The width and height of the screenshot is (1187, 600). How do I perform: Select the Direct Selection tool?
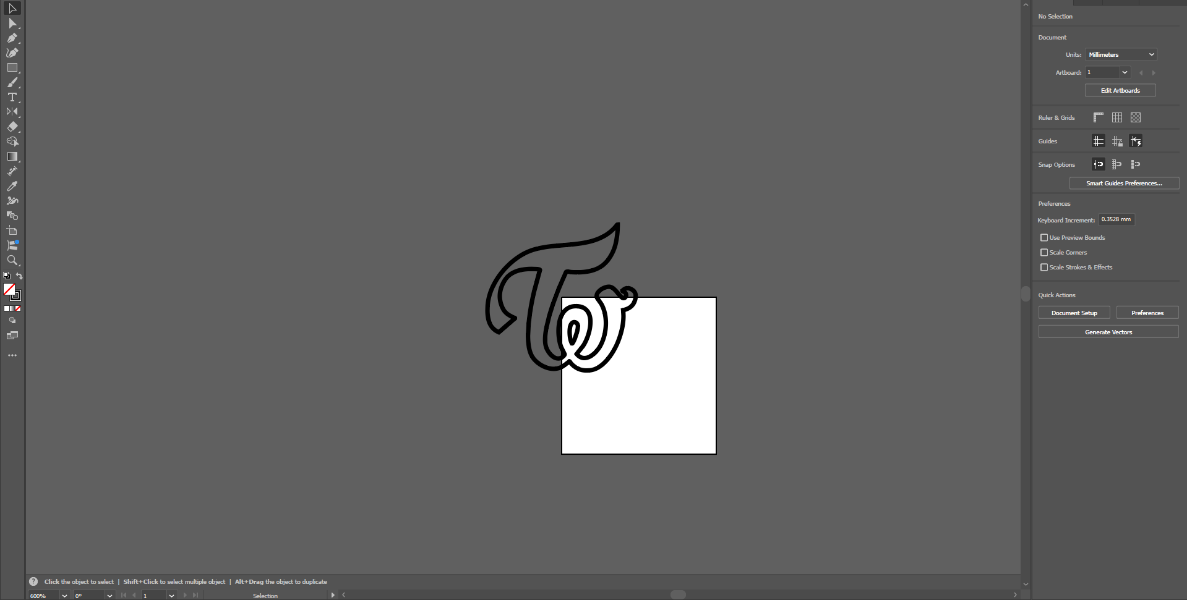click(12, 23)
